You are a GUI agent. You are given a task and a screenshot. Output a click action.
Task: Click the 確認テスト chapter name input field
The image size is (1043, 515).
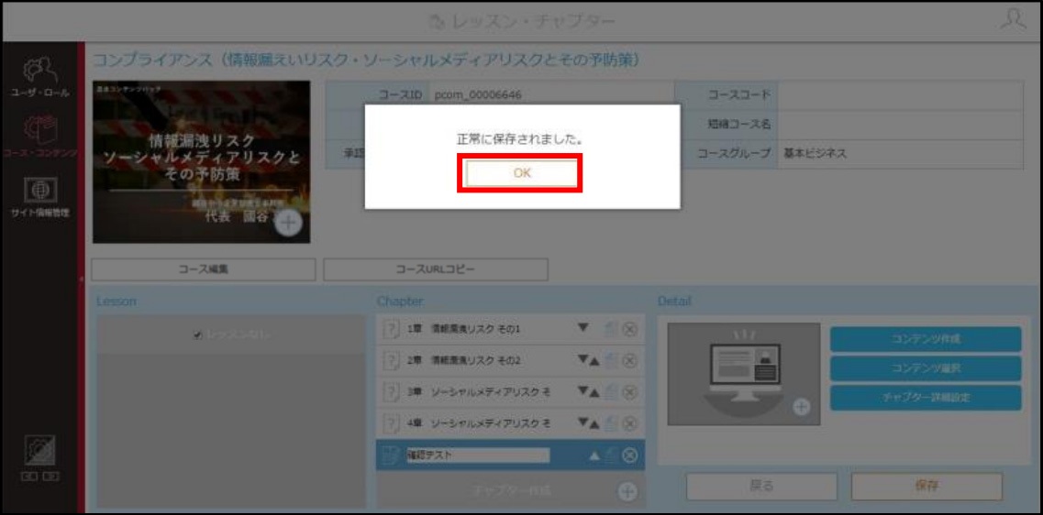click(478, 455)
